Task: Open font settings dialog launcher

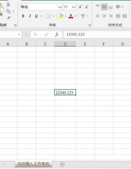Action: [x=90, y=25]
